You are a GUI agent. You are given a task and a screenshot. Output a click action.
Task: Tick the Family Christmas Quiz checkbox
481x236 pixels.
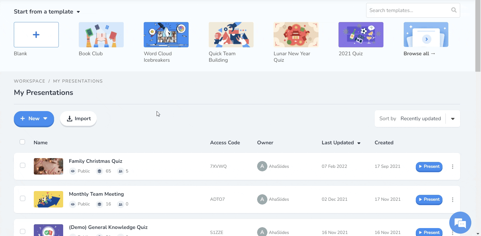pos(22,165)
